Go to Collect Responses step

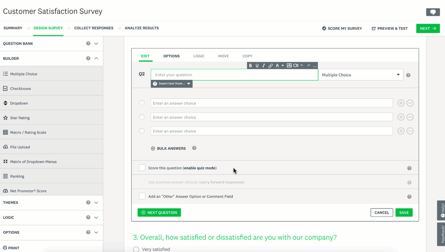point(93,28)
